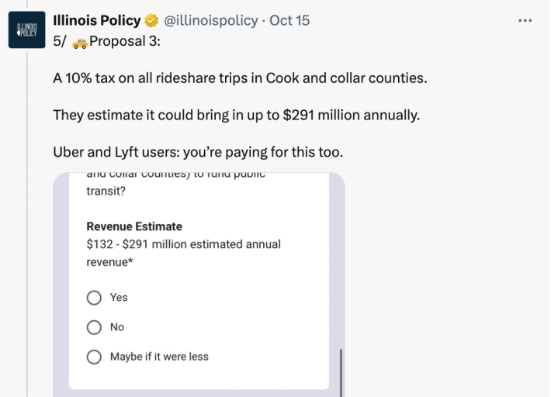
Task: Select the No radio button
Action: [95, 327]
